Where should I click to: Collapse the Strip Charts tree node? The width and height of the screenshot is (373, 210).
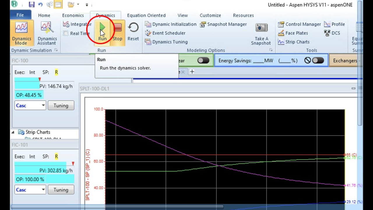pos(13,132)
